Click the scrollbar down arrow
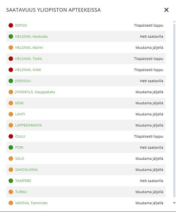 pos(174,203)
